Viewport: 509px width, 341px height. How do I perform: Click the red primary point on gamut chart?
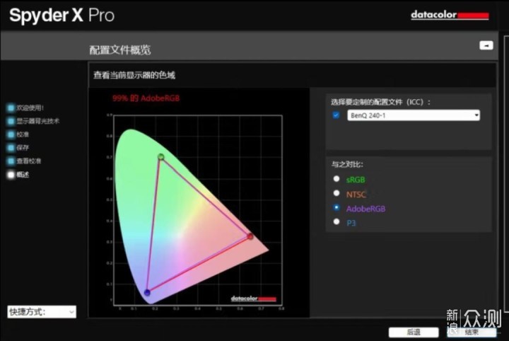point(250,236)
